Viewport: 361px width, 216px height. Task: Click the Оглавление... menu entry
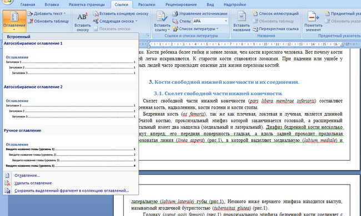click(27, 176)
